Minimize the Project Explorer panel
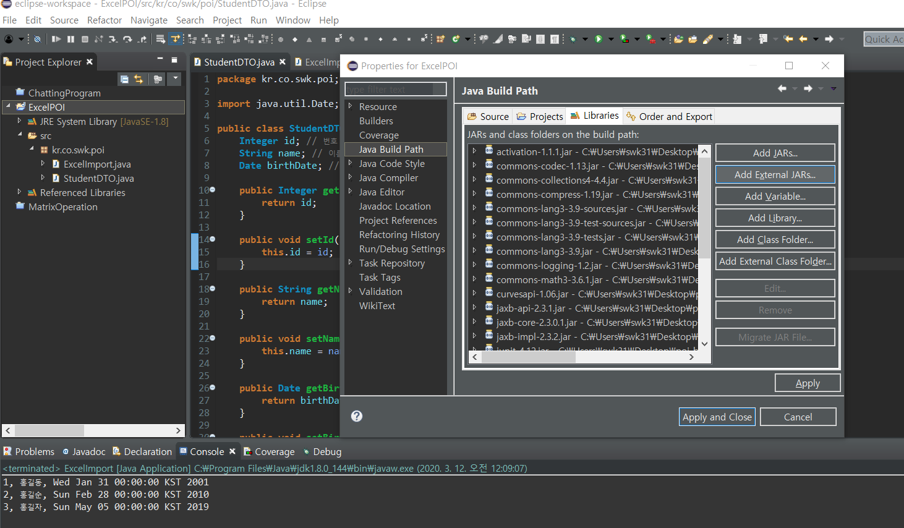The height and width of the screenshot is (528, 904). [160, 60]
